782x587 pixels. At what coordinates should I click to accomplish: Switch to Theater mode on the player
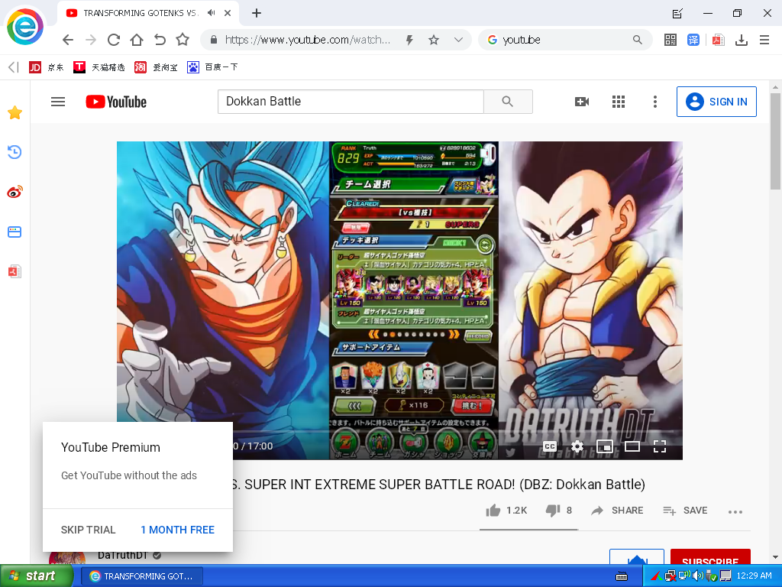(x=632, y=446)
